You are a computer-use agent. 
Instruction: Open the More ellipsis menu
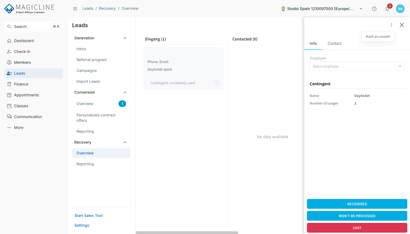pyautogui.click(x=9, y=128)
